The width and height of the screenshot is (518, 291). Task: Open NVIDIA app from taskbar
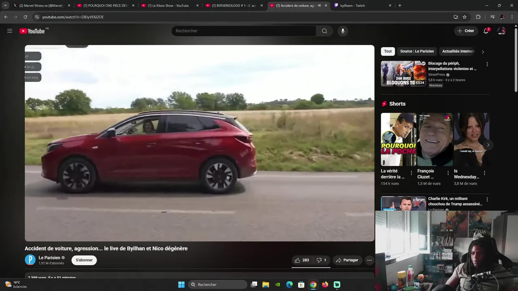[277, 285]
